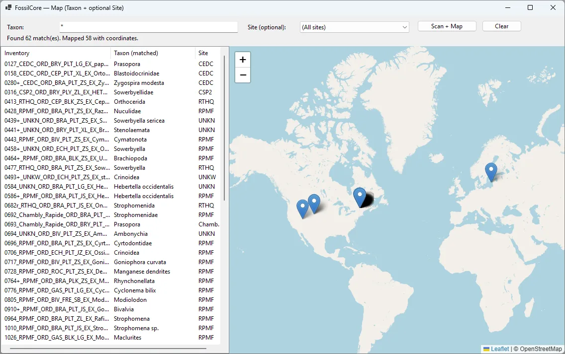Select row 0706_RPMF_ORD_ECH_PLT_JZ_EX_Ossi...
The height and width of the screenshot is (354, 565).
point(111,253)
